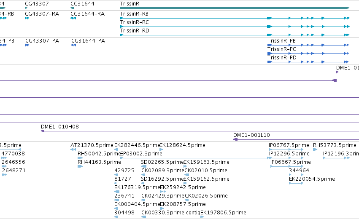Open the EP03002.3prime EST label

[x=141, y=154]
